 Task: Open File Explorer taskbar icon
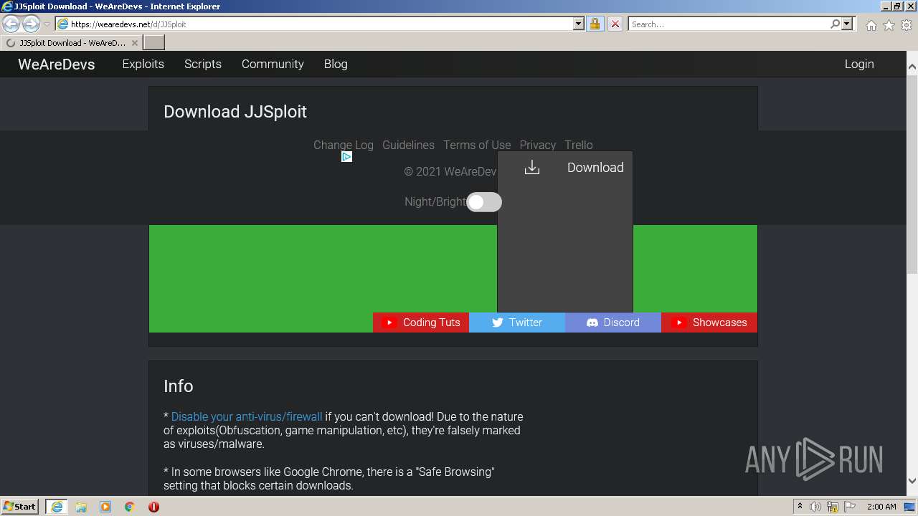coord(81,507)
